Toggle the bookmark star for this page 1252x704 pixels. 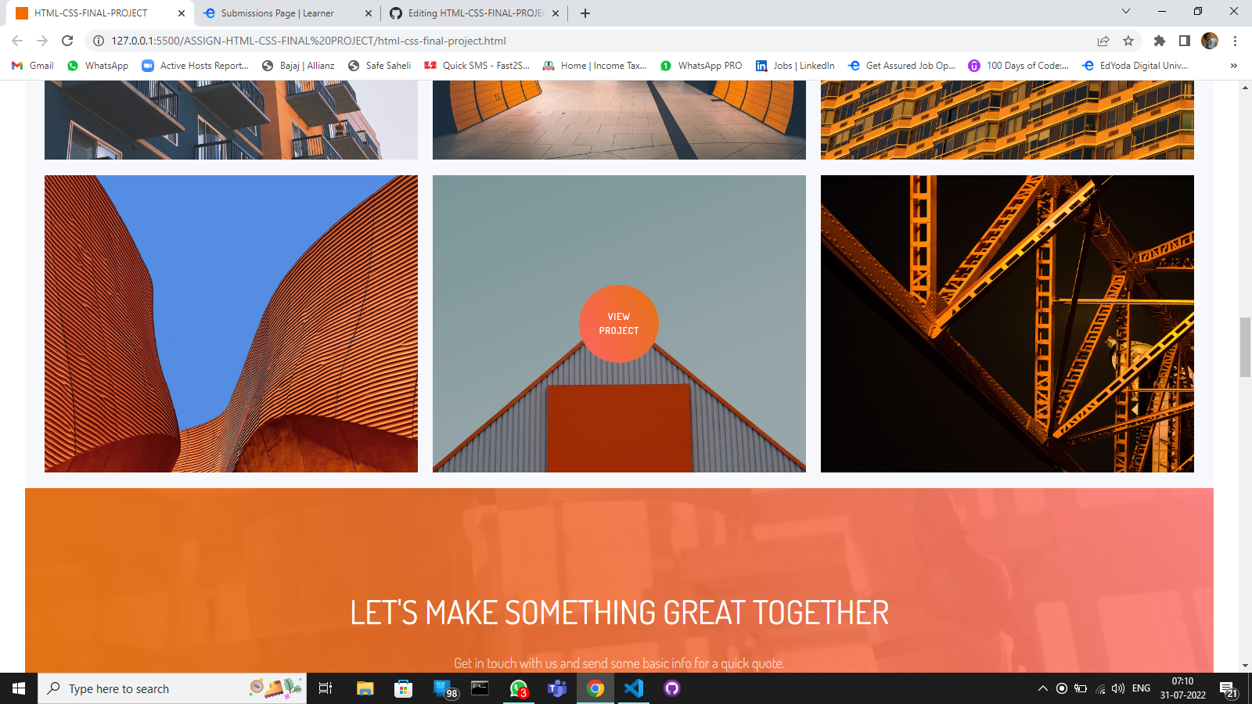(x=1128, y=41)
